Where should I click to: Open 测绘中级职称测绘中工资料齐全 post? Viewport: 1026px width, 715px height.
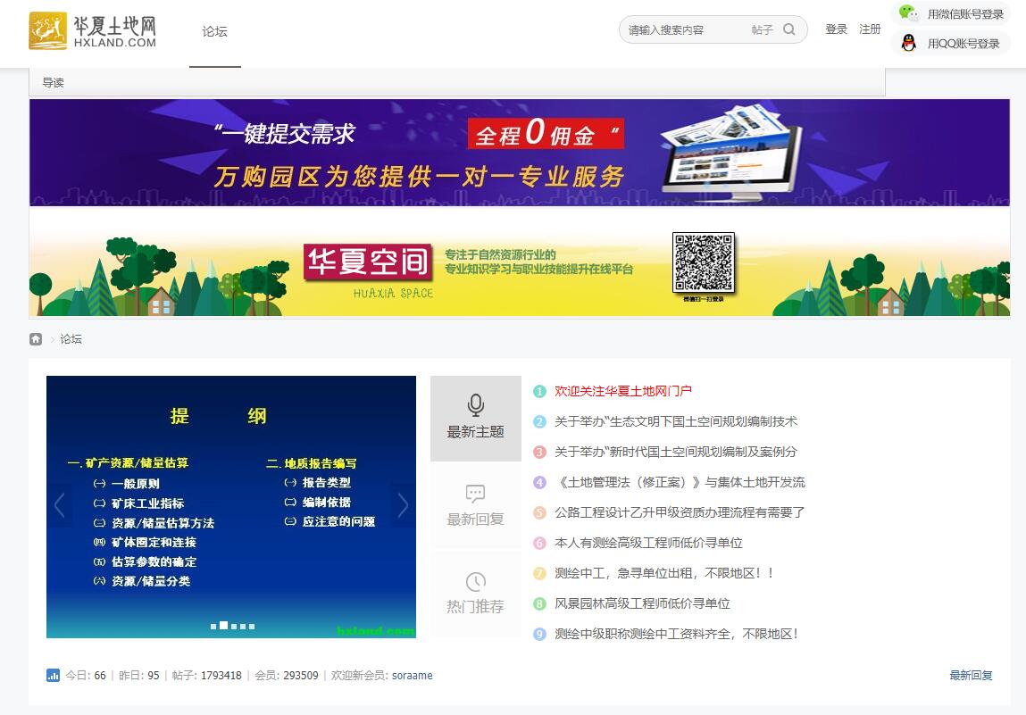click(x=677, y=634)
